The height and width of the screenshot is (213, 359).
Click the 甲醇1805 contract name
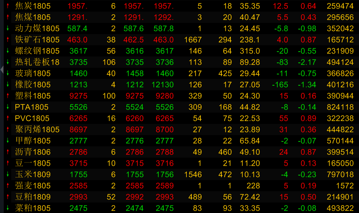point(33,141)
